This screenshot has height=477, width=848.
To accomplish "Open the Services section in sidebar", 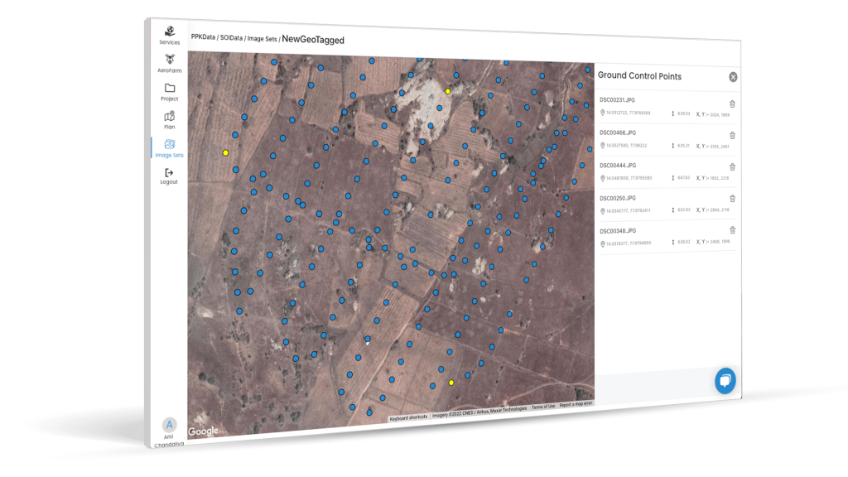I will click(x=170, y=33).
